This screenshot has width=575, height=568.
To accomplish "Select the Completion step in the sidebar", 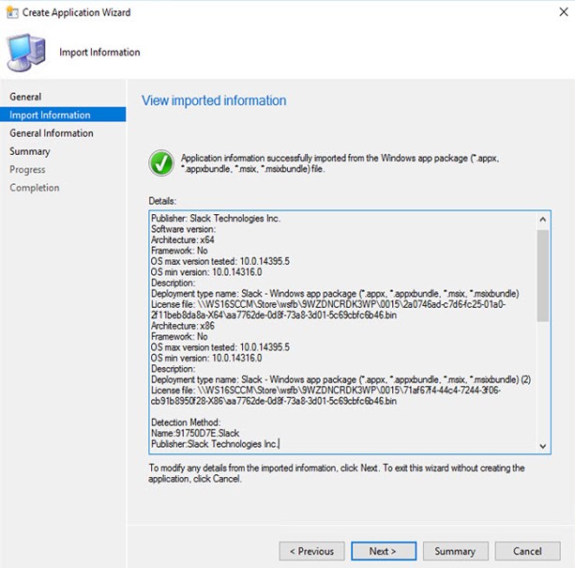I will 35,188.
